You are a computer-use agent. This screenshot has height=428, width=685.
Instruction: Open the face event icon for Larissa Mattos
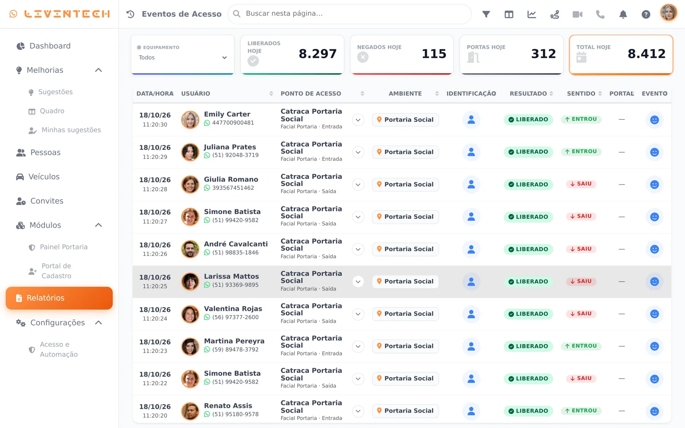click(x=654, y=282)
